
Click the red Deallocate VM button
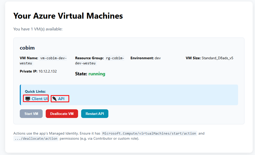[62, 114]
